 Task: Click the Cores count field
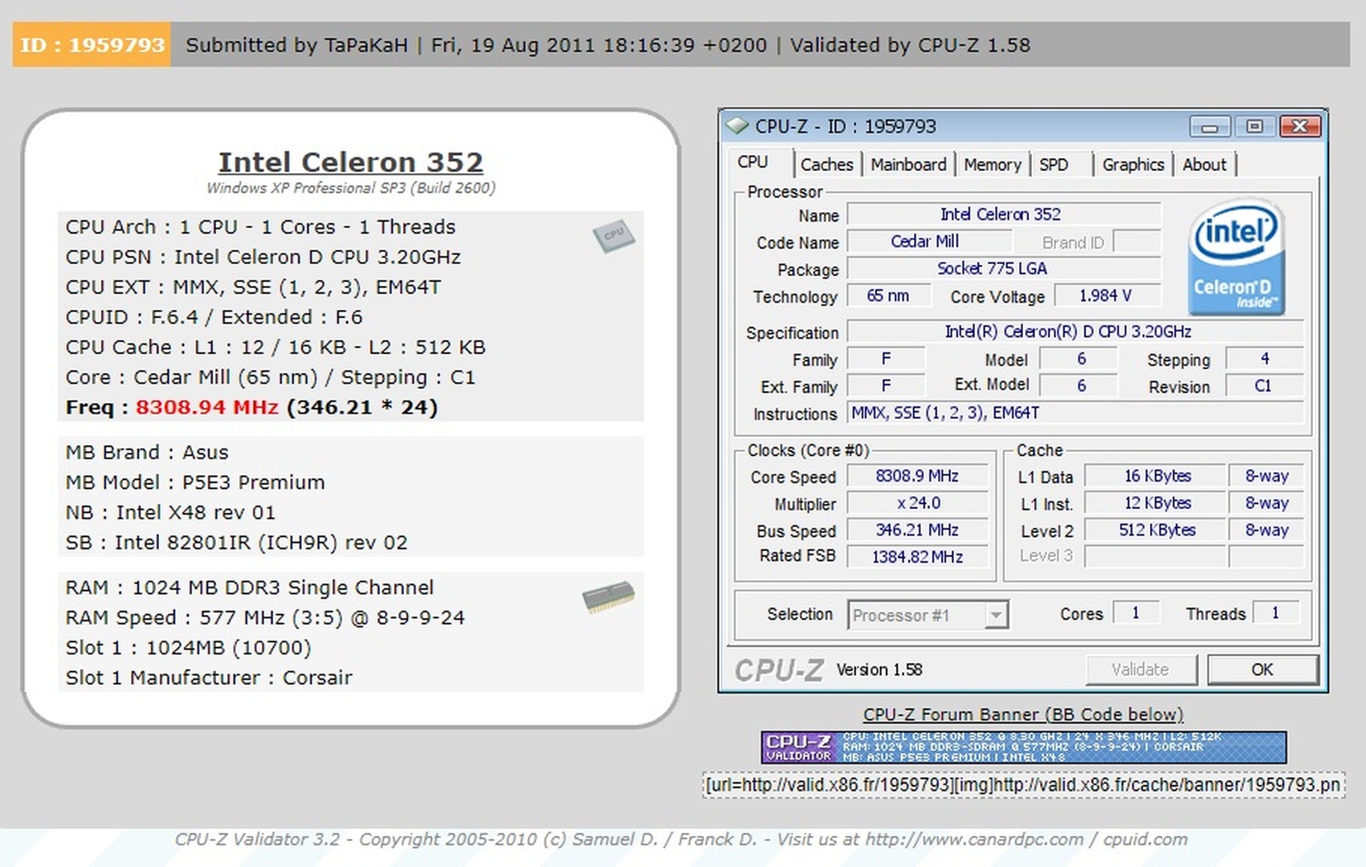point(1136,613)
